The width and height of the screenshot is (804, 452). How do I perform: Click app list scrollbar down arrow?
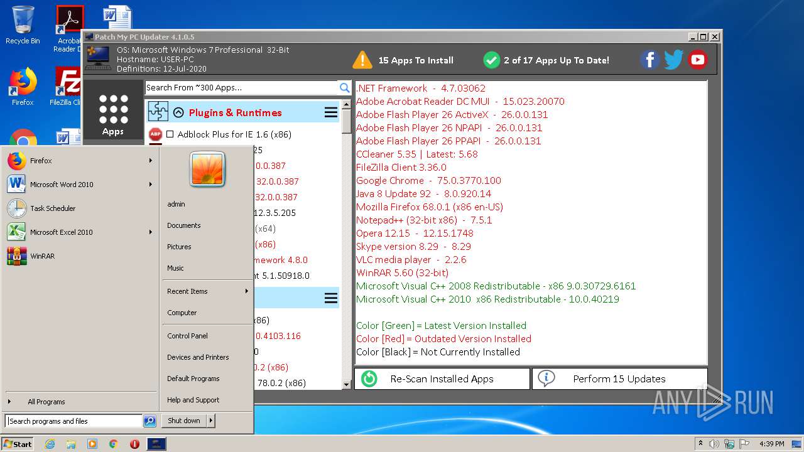(346, 384)
